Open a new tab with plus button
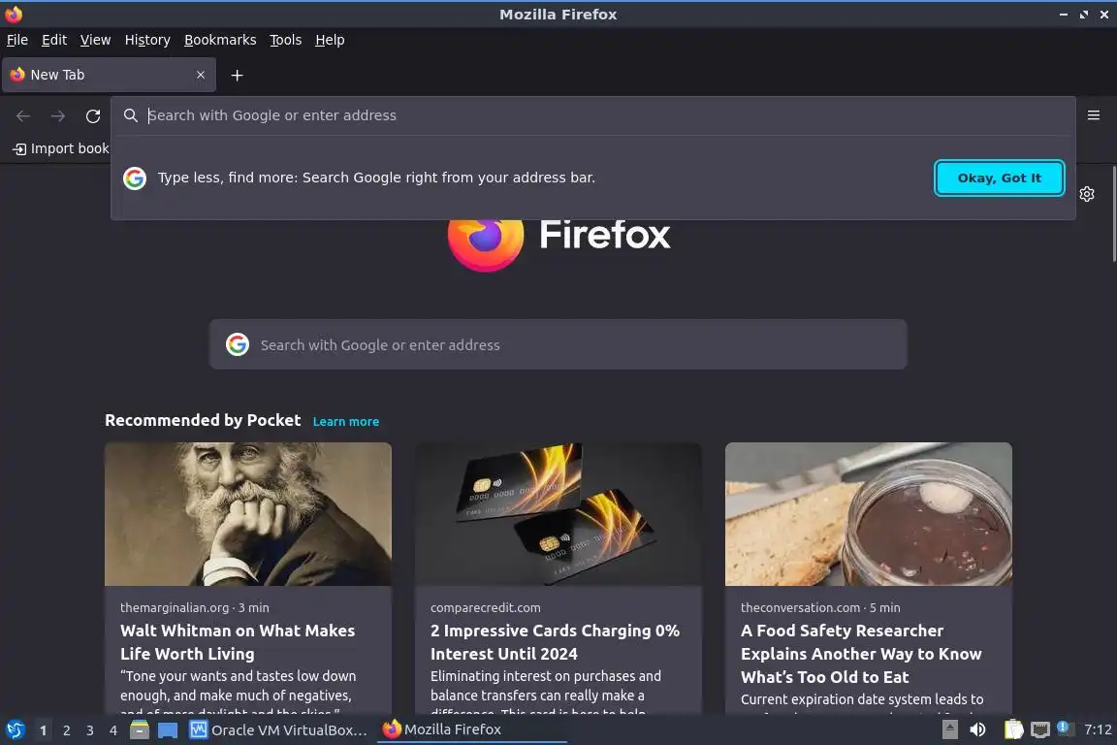The height and width of the screenshot is (745, 1117). tap(238, 75)
